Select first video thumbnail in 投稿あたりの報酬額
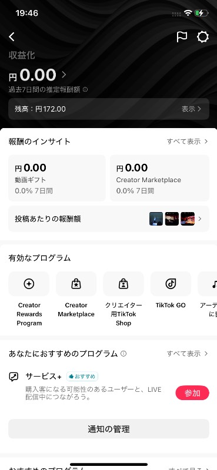 [x=156, y=219]
